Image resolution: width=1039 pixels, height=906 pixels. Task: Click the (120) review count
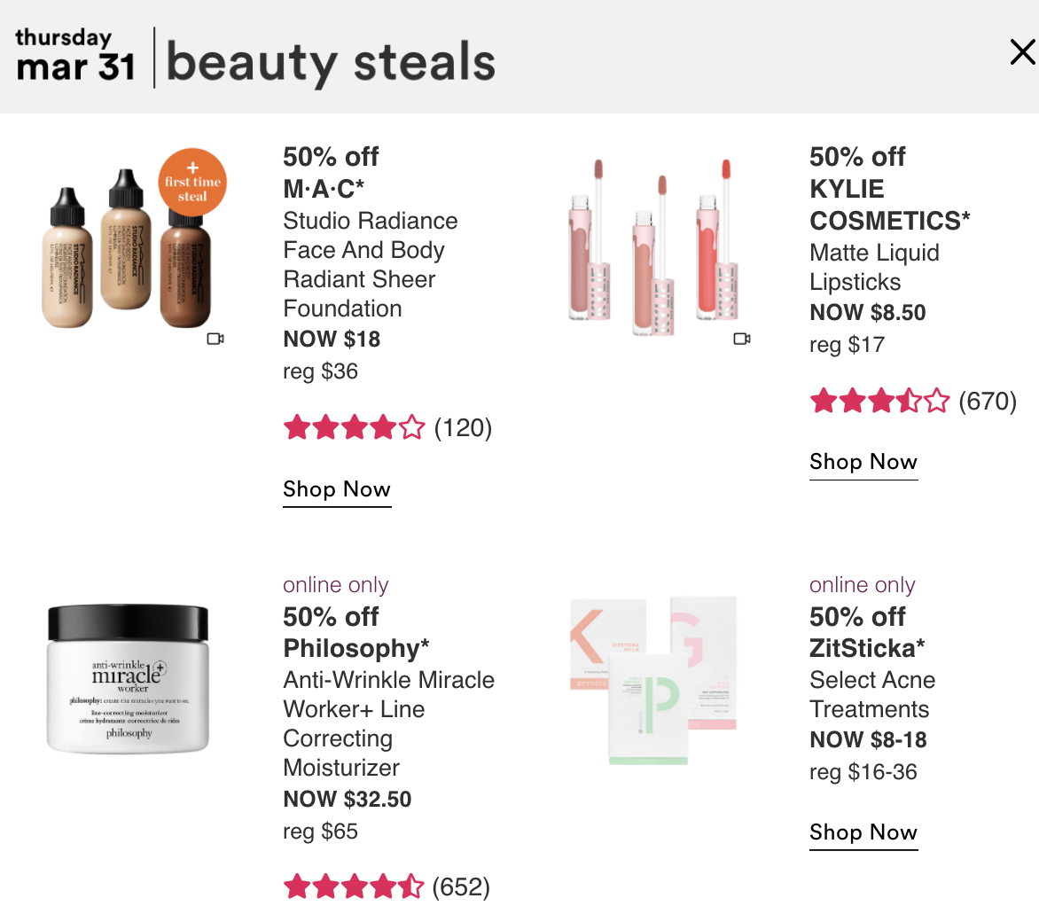point(463,428)
